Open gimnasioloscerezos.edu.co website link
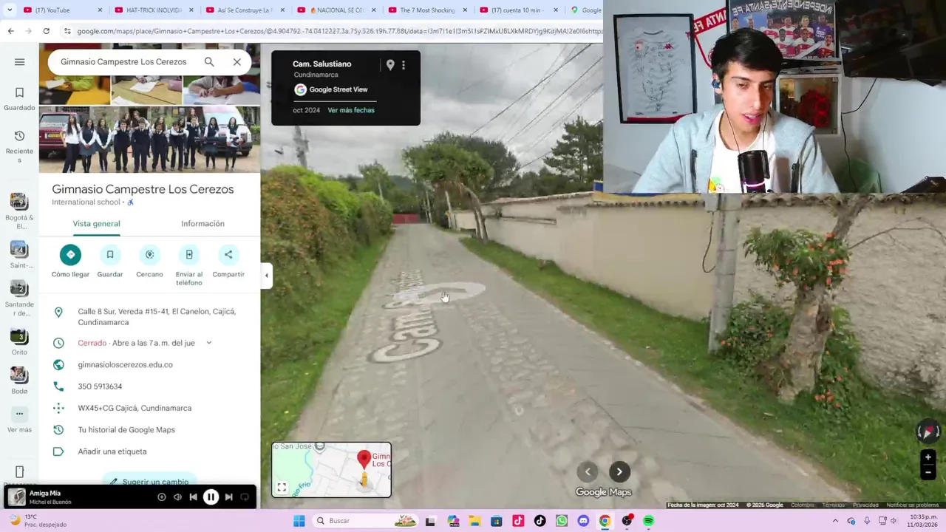 tap(125, 364)
